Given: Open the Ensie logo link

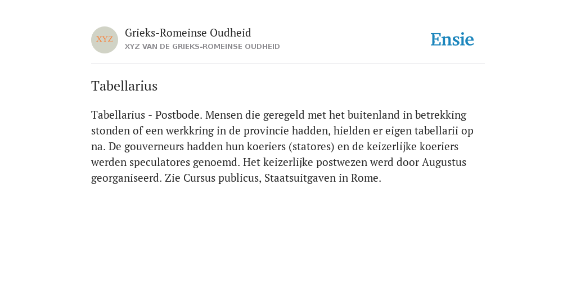Looking at the screenshot, I should (x=452, y=39).
